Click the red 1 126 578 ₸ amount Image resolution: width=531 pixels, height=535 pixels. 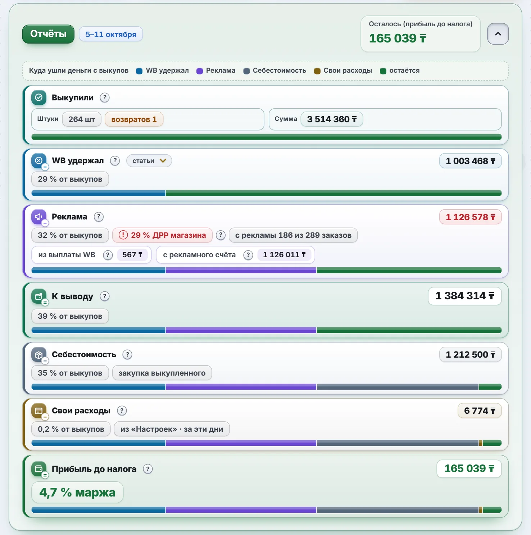click(x=470, y=217)
